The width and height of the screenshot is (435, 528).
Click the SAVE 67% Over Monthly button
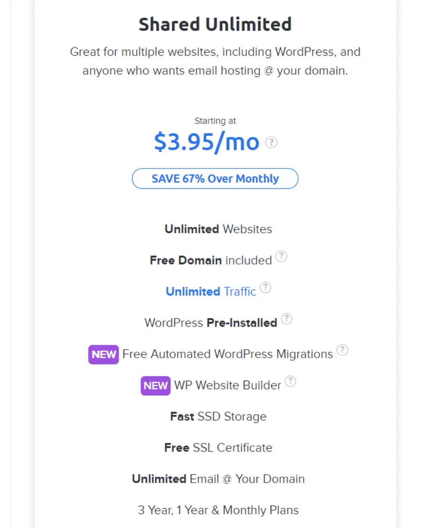click(x=215, y=178)
